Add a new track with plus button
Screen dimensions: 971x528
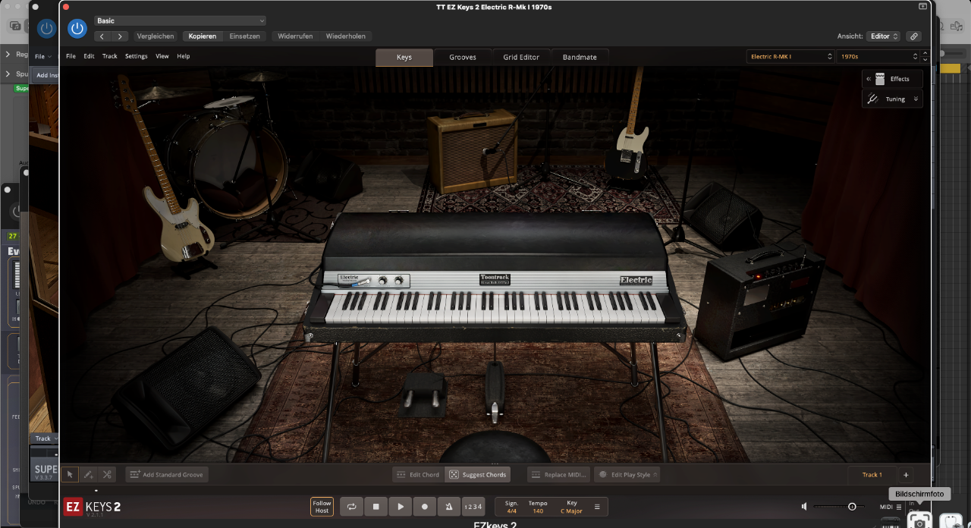(905, 474)
